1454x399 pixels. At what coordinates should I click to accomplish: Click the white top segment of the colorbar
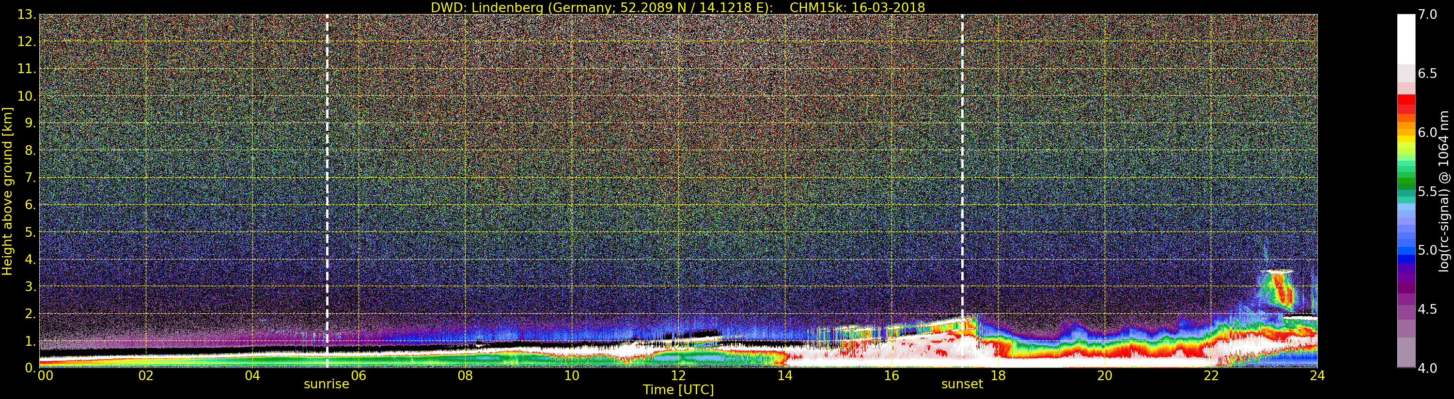pyautogui.click(x=1406, y=39)
